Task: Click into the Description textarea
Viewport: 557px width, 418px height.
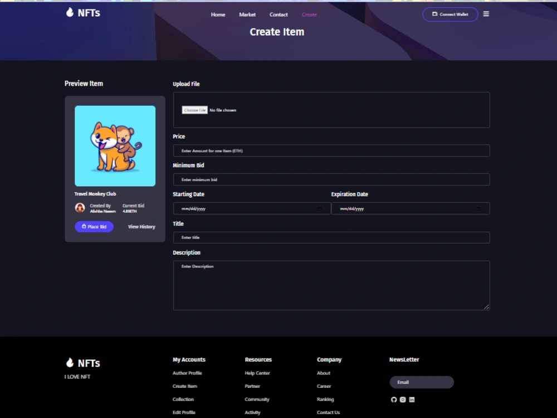Action: 331,285
